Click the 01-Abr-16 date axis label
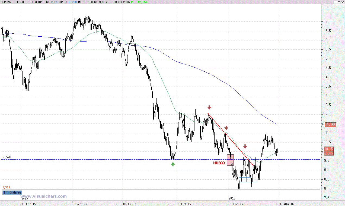This screenshot has height=206, width=345. pos(286,204)
